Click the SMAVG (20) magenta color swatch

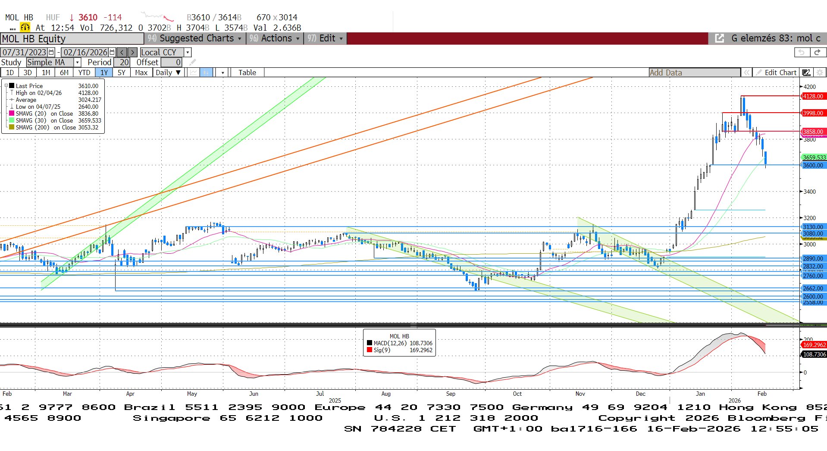click(12, 114)
